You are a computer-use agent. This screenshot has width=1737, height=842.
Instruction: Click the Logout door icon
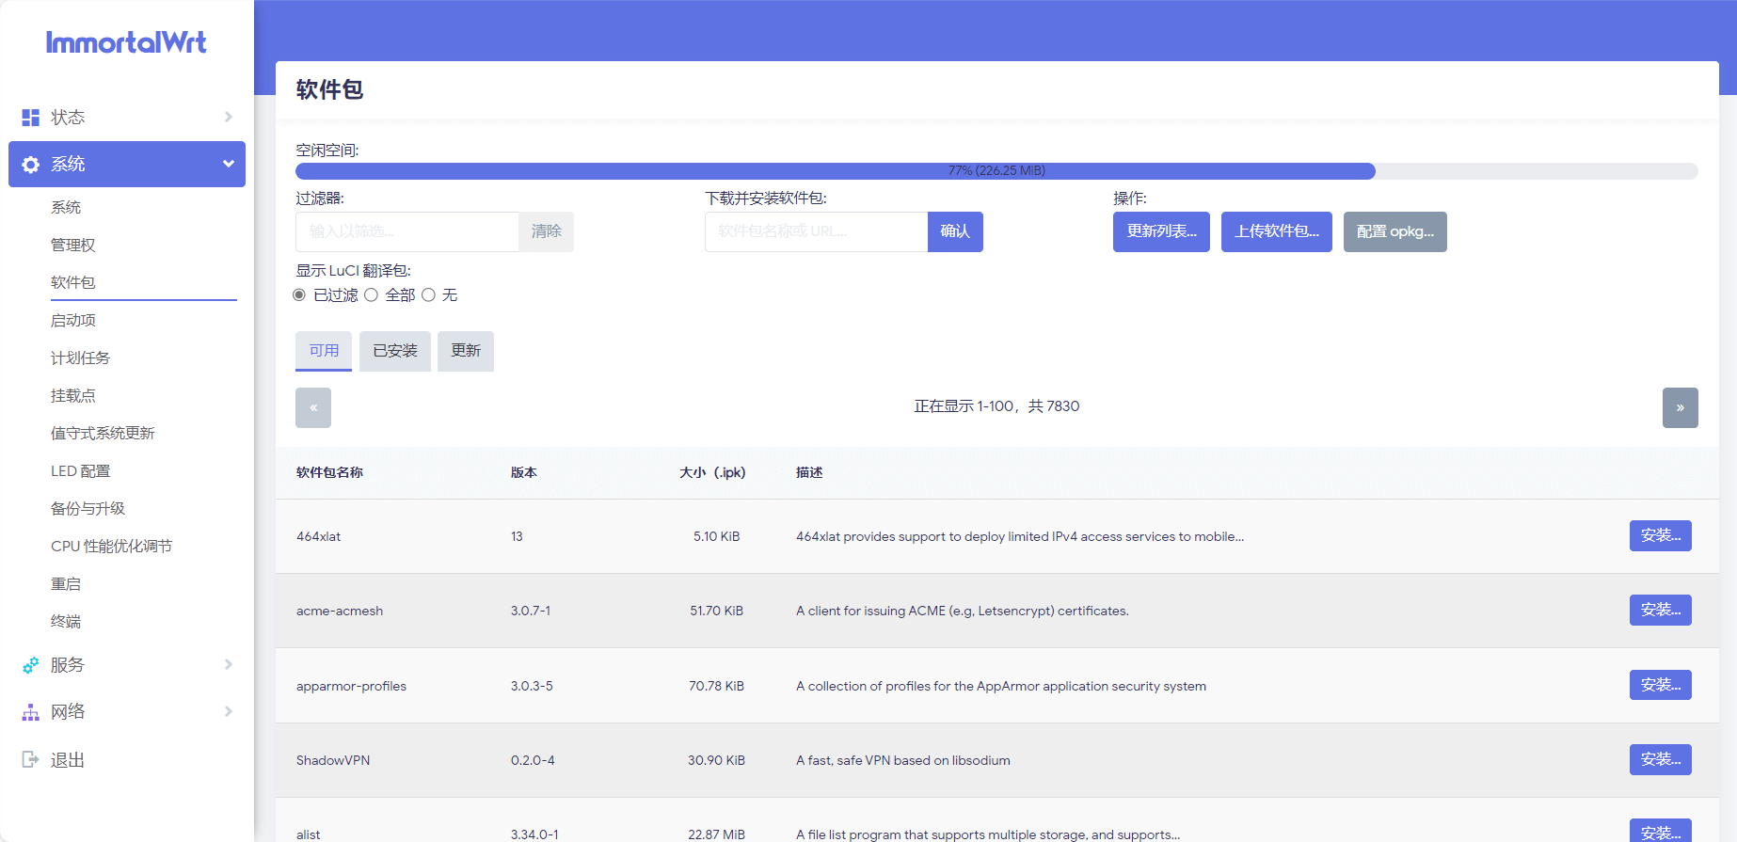tap(31, 759)
